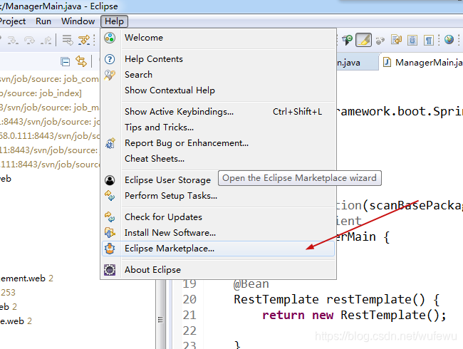Click the Eclipse User Storage user icon
The width and height of the screenshot is (463, 349).
point(110,180)
